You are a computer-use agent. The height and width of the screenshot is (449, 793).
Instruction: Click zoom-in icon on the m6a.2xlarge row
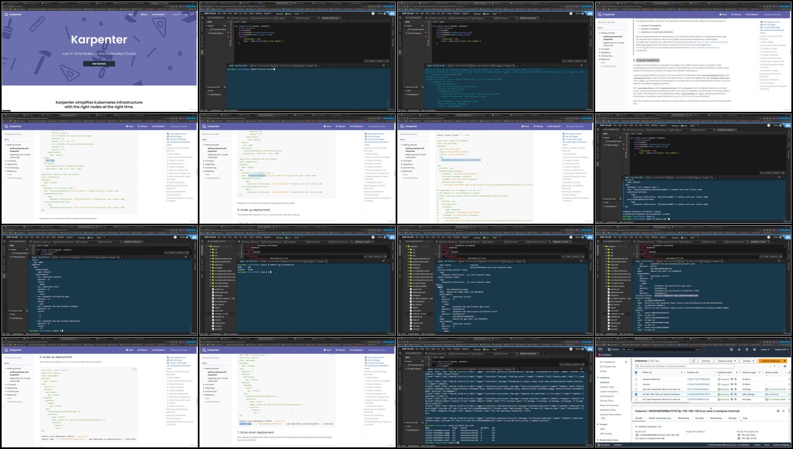732,394
